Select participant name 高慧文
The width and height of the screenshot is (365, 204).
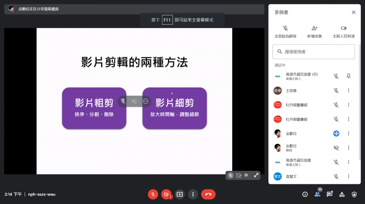tap(291, 177)
